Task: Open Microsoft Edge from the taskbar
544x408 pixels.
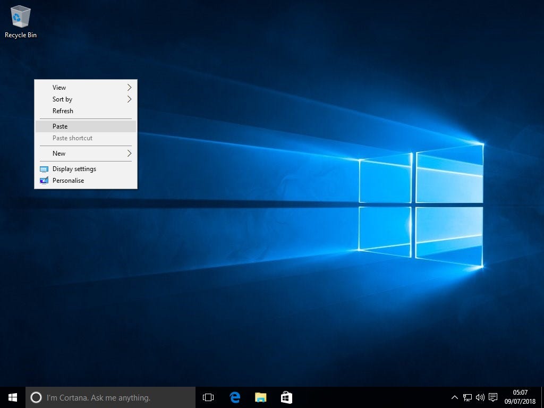Action: [234, 397]
